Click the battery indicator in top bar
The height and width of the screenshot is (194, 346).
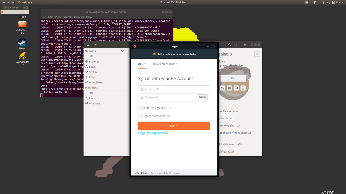337,2
